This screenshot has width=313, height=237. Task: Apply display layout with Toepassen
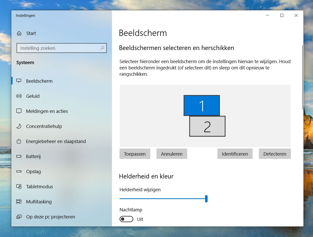135,154
